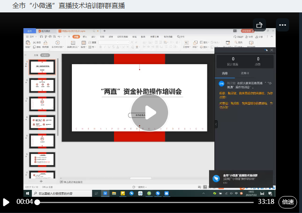Click the 首页 tab in WPS
302x213 pixels.
point(29,31)
